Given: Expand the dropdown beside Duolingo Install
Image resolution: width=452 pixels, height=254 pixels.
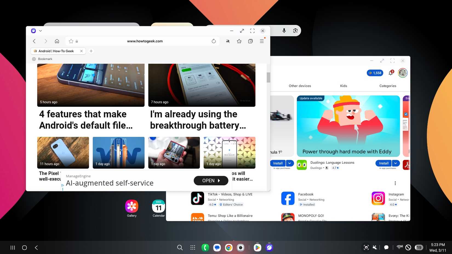Looking at the screenshot, I should pos(396,163).
